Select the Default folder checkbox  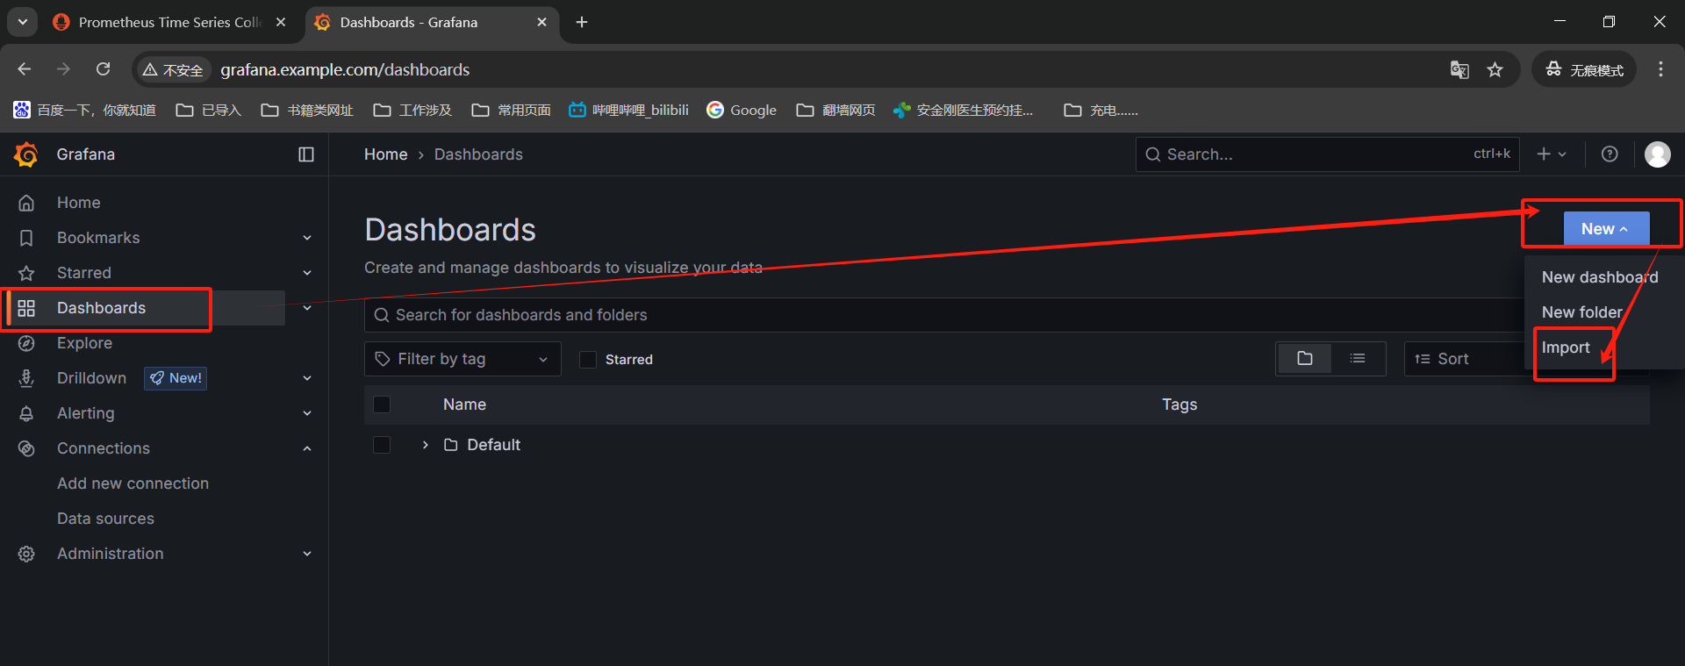382,445
